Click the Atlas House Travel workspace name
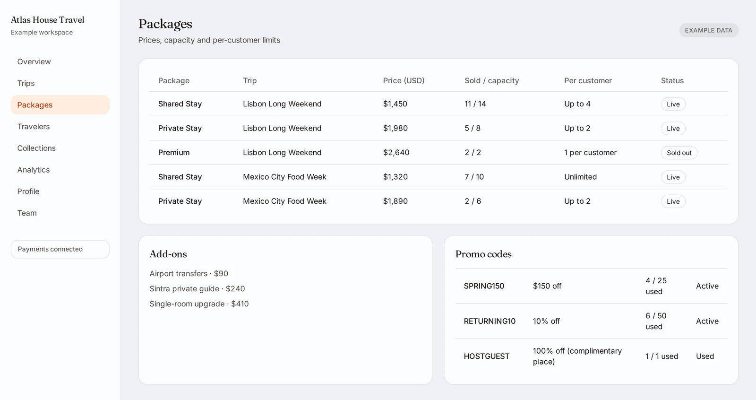 coord(48,20)
